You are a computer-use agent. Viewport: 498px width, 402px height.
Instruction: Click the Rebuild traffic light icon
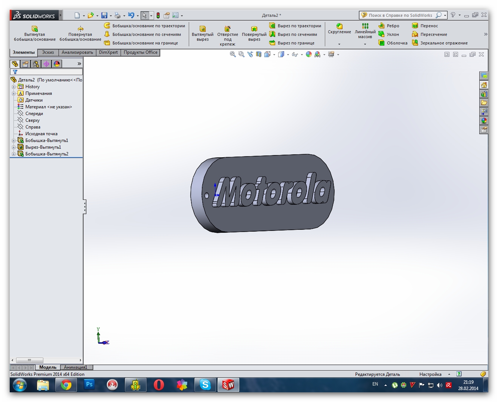[158, 15]
